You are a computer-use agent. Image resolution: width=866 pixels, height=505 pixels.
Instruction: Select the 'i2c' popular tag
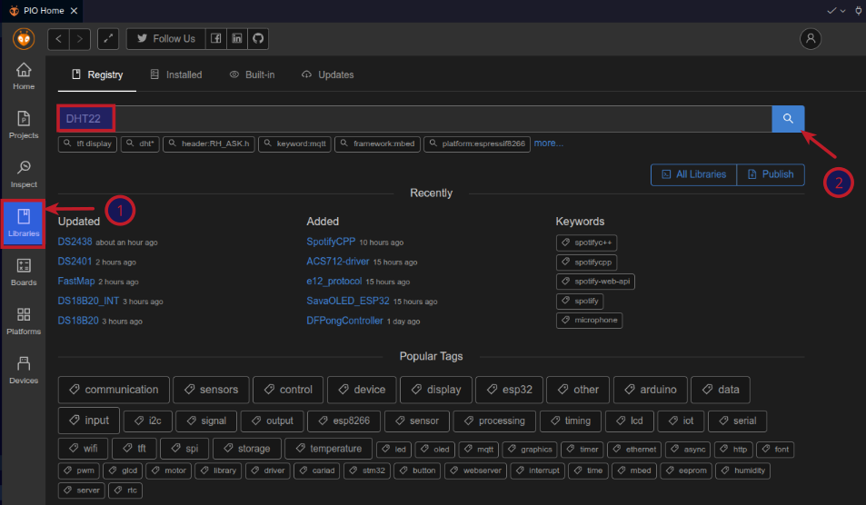[148, 421]
